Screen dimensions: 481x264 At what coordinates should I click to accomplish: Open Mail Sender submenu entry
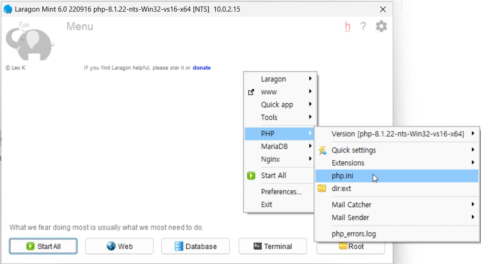click(396, 218)
